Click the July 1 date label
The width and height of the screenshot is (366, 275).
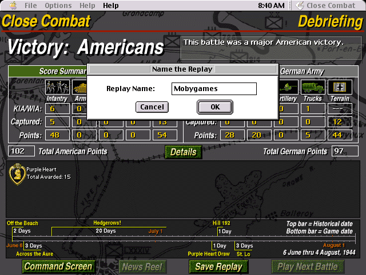[156, 231]
